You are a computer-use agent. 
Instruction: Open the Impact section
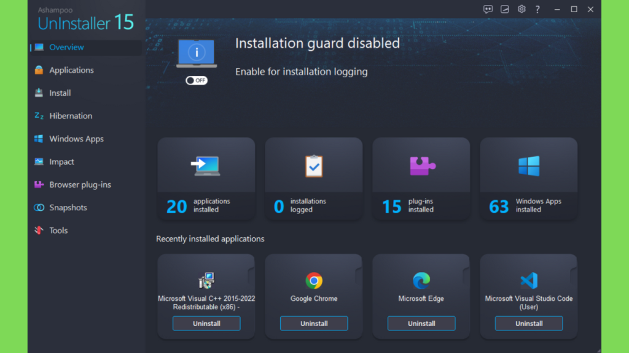(85, 162)
